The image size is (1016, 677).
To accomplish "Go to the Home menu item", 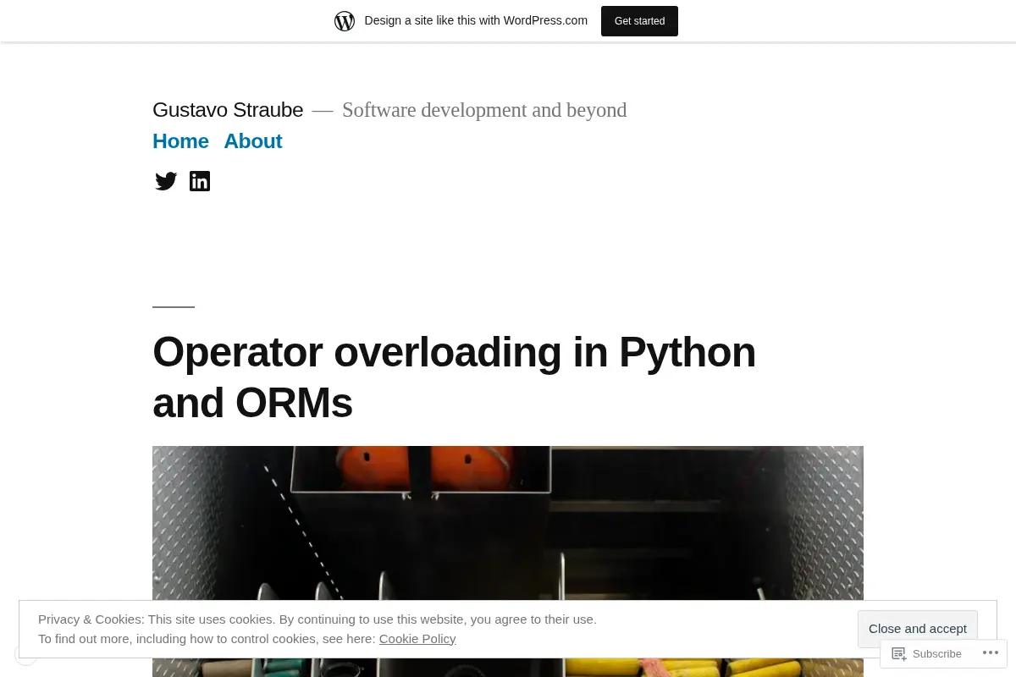I will [x=180, y=141].
